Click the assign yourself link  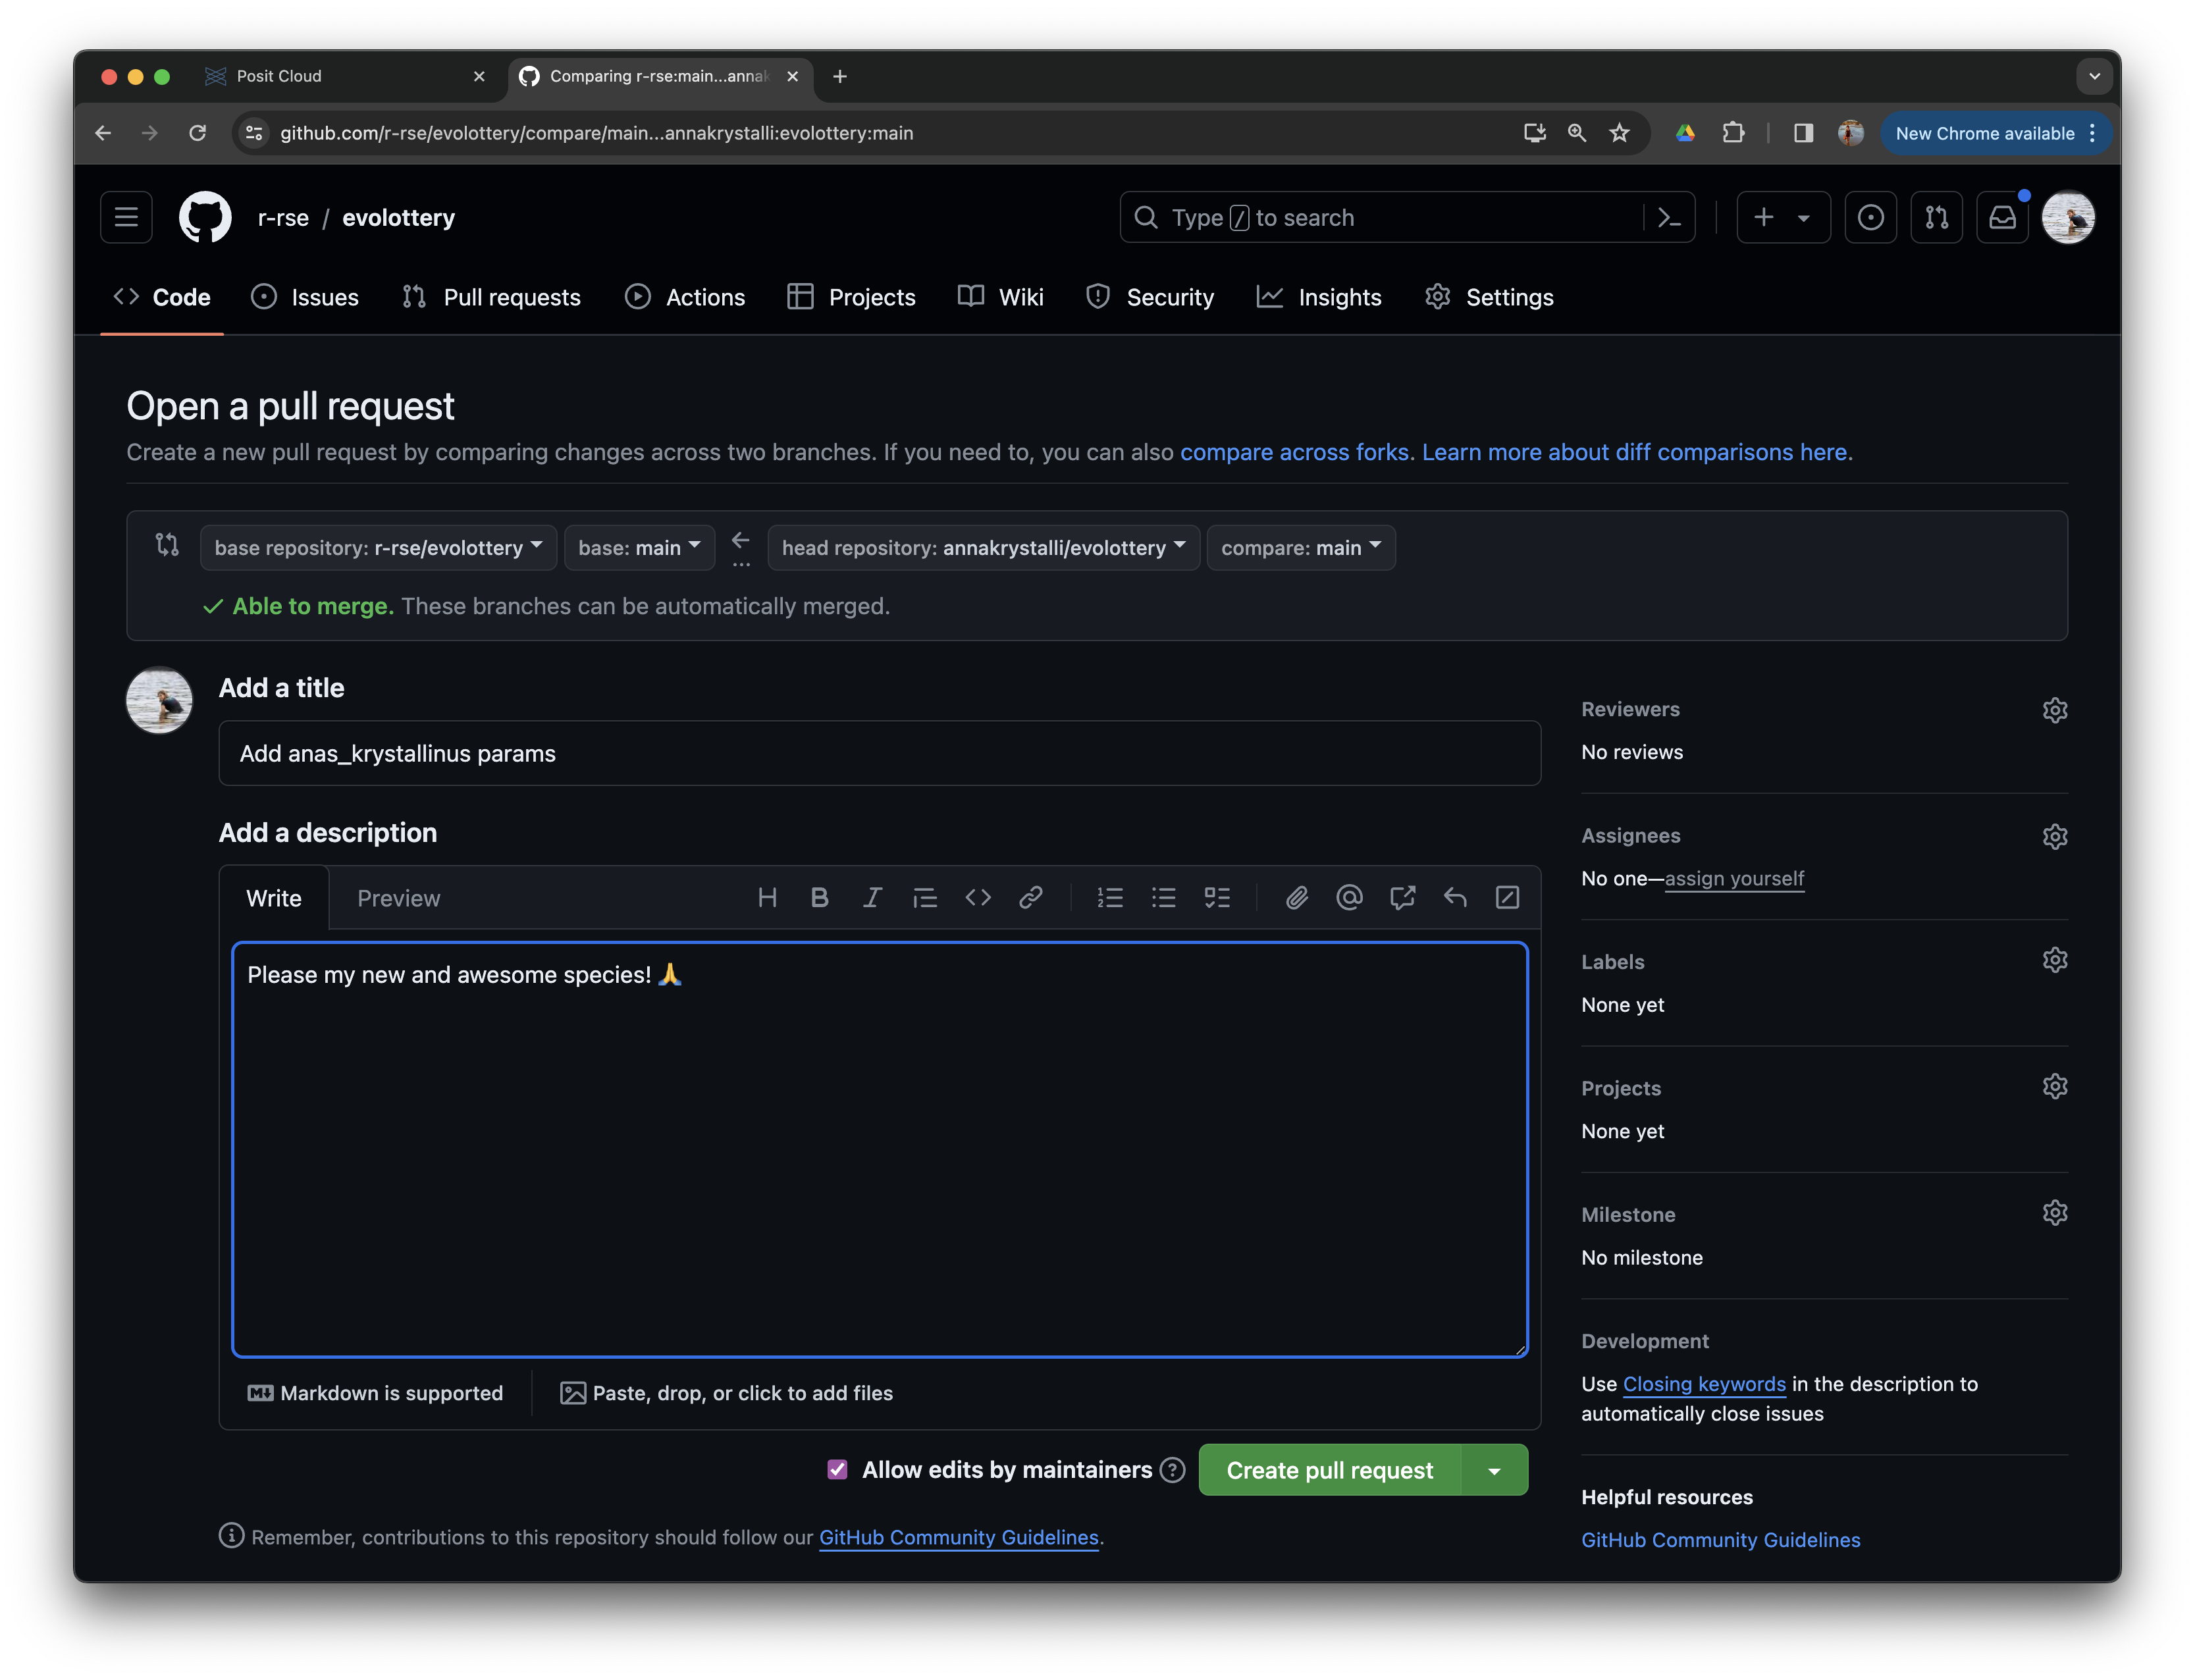coord(1734,878)
